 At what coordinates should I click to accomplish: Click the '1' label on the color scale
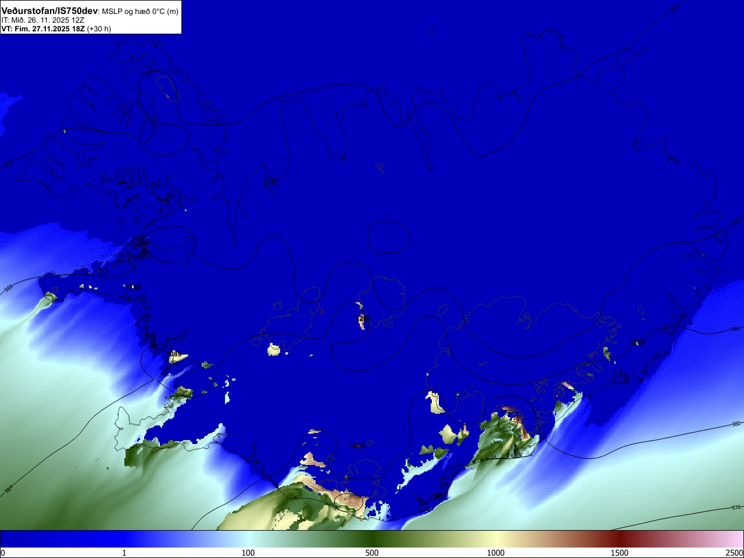(124, 553)
